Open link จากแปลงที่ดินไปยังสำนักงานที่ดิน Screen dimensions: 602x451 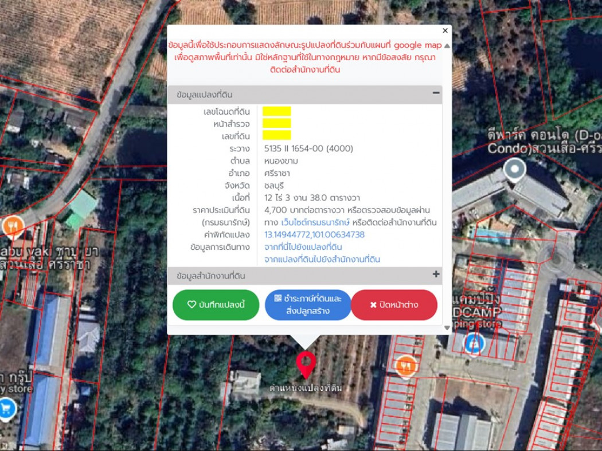[x=322, y=259]
